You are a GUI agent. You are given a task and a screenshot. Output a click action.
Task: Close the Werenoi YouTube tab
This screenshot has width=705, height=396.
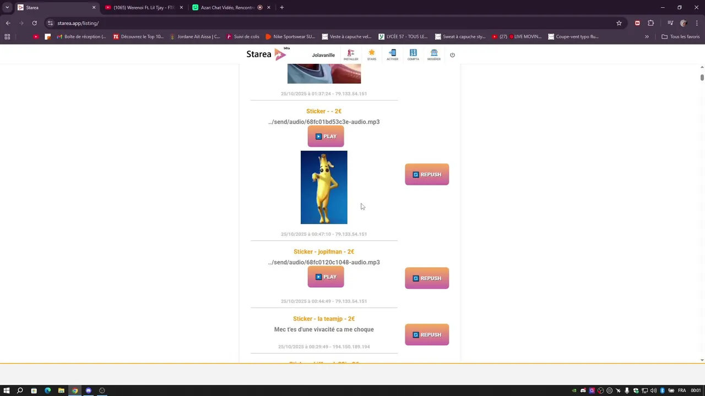181,8
